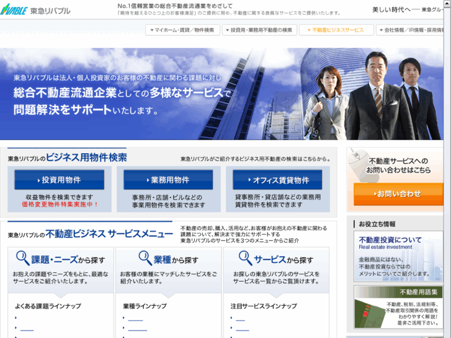Open the 不動産用語集 banner
The width and height of the screenshot is (451, 338).
398,307
